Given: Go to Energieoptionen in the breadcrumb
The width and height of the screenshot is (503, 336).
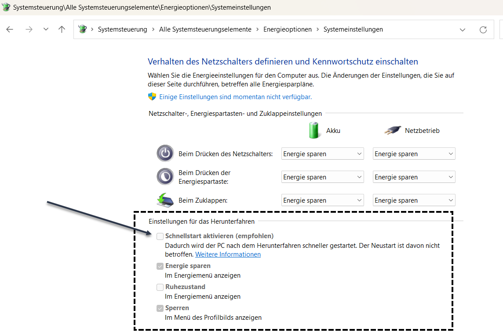Looking at the screenshot, I should (x=287, y=29).
